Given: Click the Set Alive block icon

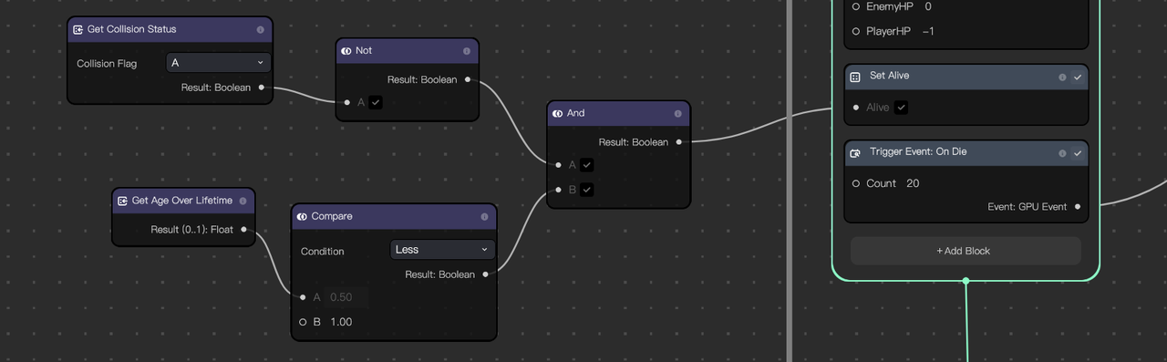Looking at the screenshot, I should (855, 77).
